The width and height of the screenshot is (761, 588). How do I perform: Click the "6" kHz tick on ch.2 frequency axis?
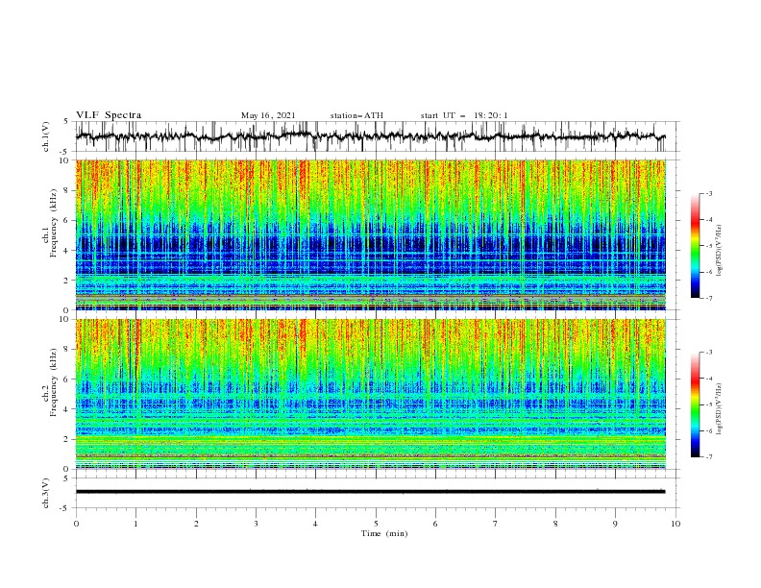pyautogui.click(x=67, y=380)
